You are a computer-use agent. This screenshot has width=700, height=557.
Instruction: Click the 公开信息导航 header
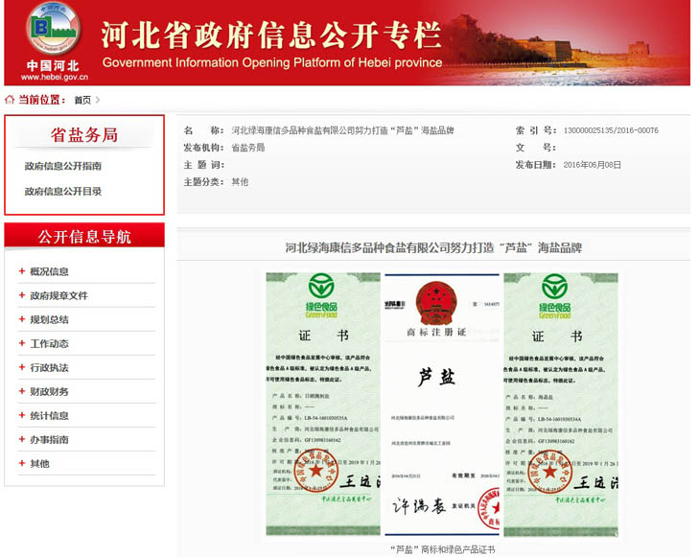coord(84,236)
